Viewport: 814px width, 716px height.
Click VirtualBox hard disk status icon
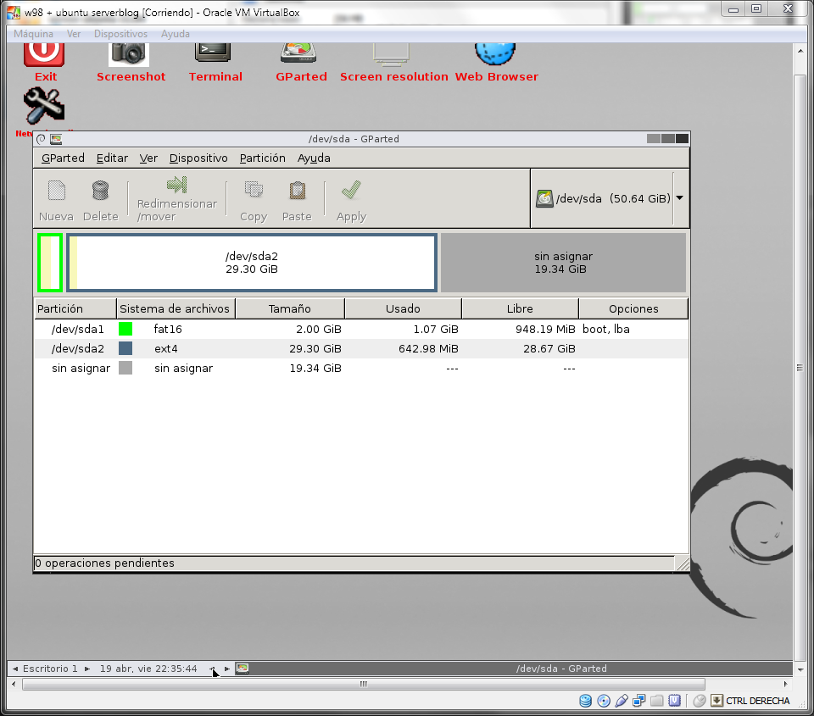[x=586, y=701]
